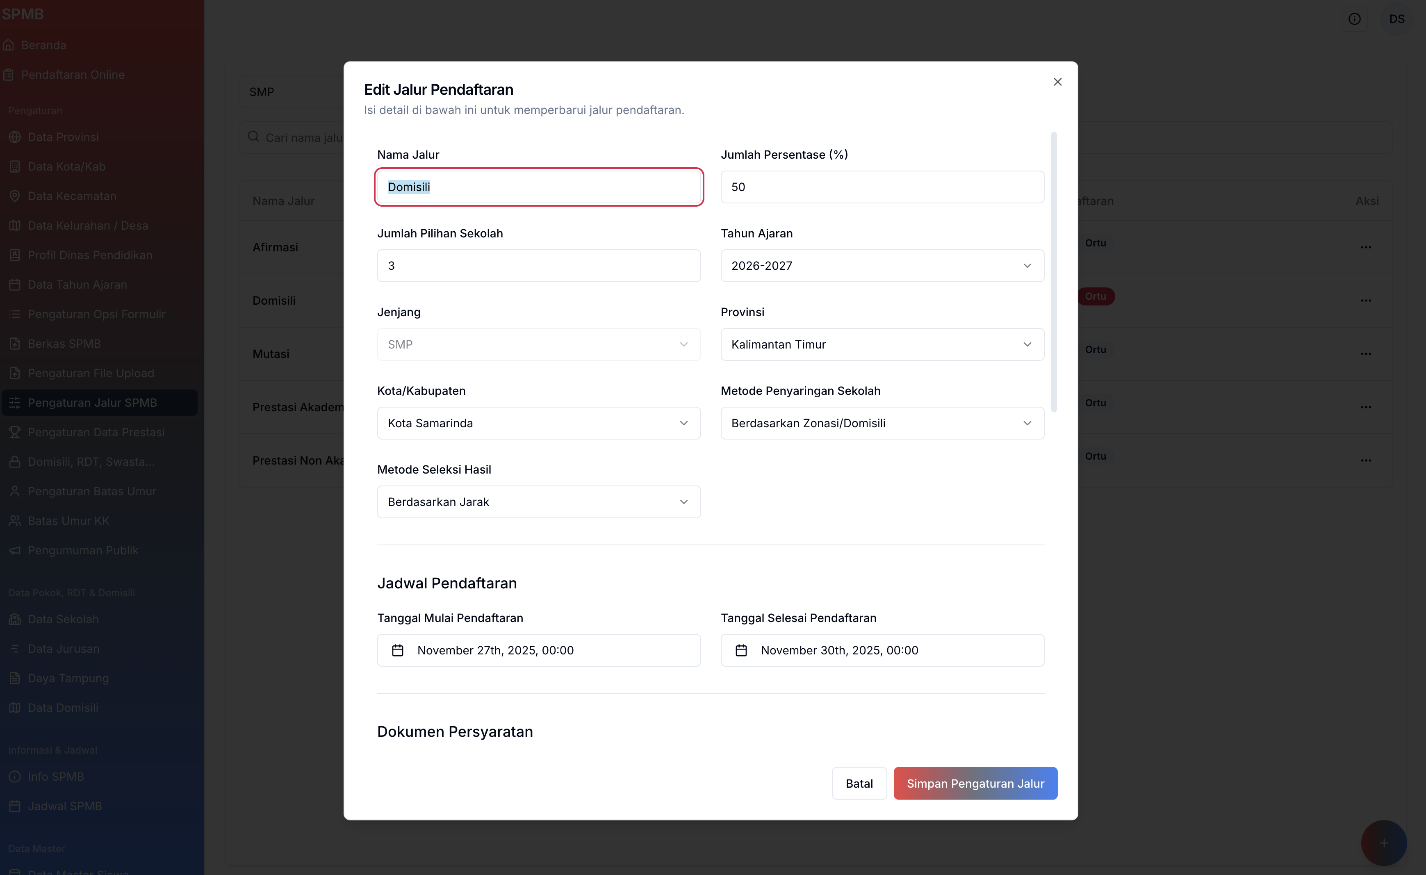Open the Metode Seleksi Hasil dropdown
This screenshot has width=1426, height=875.
click(538, 502)
